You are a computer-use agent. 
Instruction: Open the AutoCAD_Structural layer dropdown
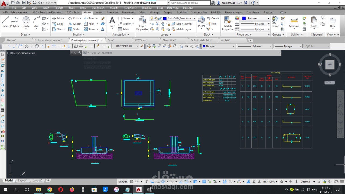[x=194, y=18]
